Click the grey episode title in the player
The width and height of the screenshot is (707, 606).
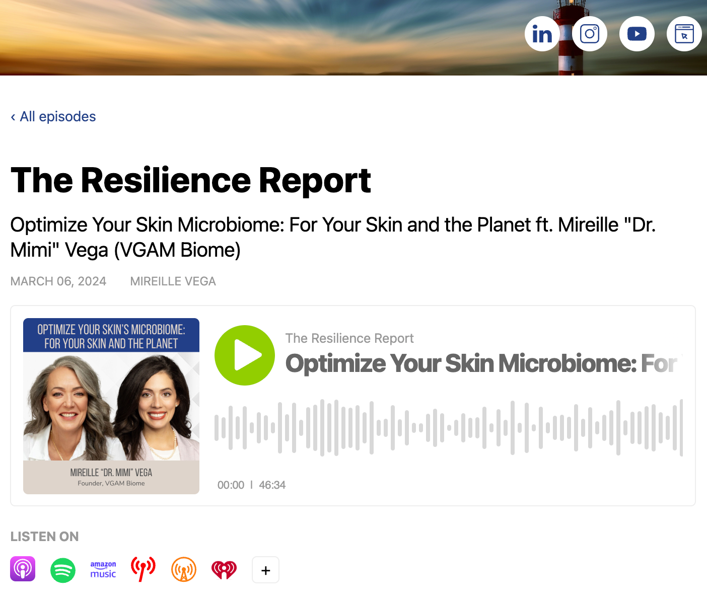click(481, 363)
